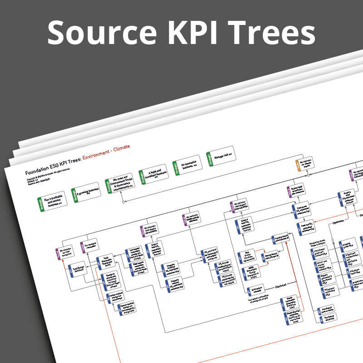
Task: Click the "Source KPI Trees" title
Action: click(x=181, y=33)
